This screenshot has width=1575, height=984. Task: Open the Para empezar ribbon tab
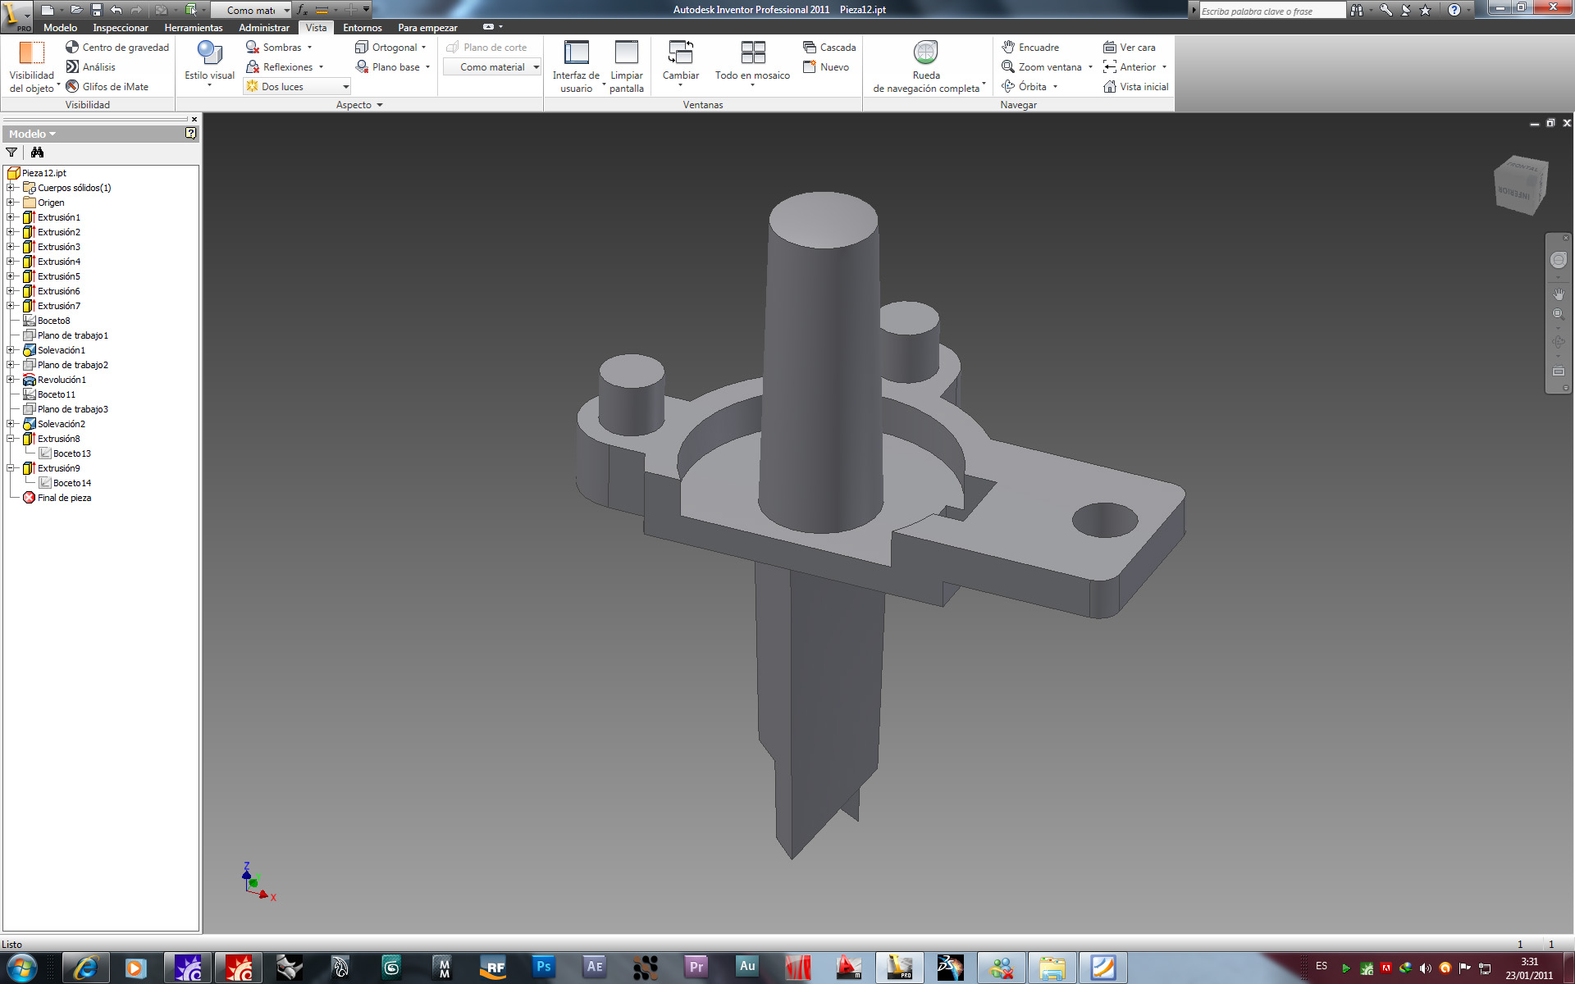[427, 28]
